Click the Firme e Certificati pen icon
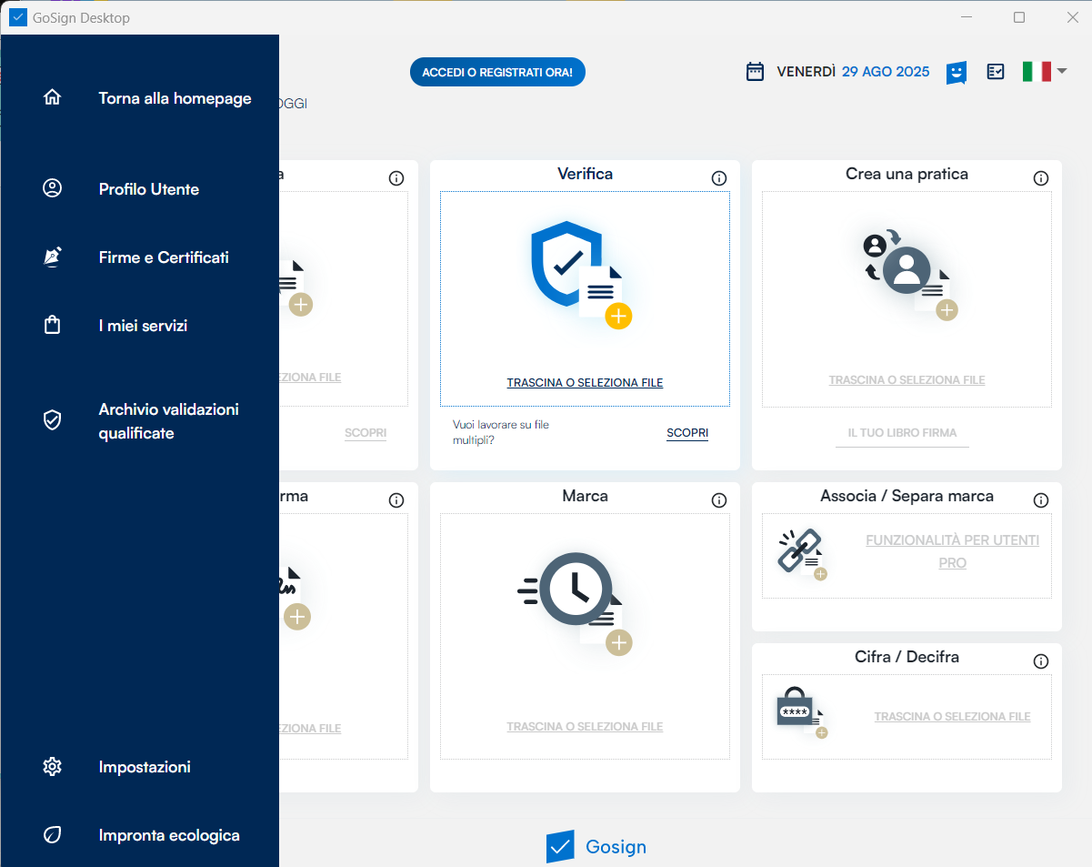 (x=53, y=257)
